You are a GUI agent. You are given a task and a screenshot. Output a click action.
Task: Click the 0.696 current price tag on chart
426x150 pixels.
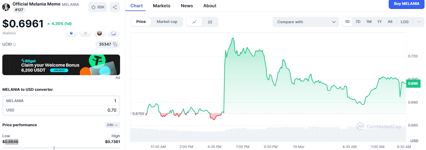413,84
